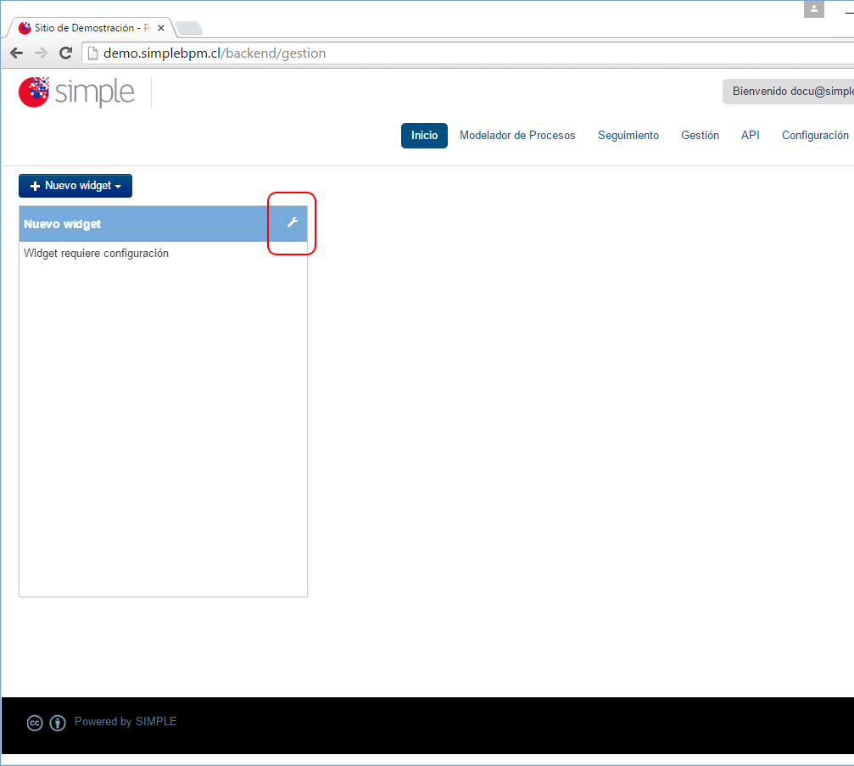Click the browser back arrow
This screenshot has height=766, width=854.
click(17, 53)
